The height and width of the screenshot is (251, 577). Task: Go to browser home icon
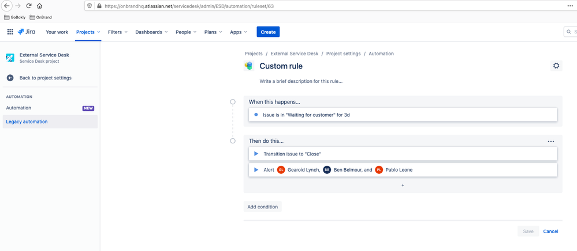tap(39, 6)
